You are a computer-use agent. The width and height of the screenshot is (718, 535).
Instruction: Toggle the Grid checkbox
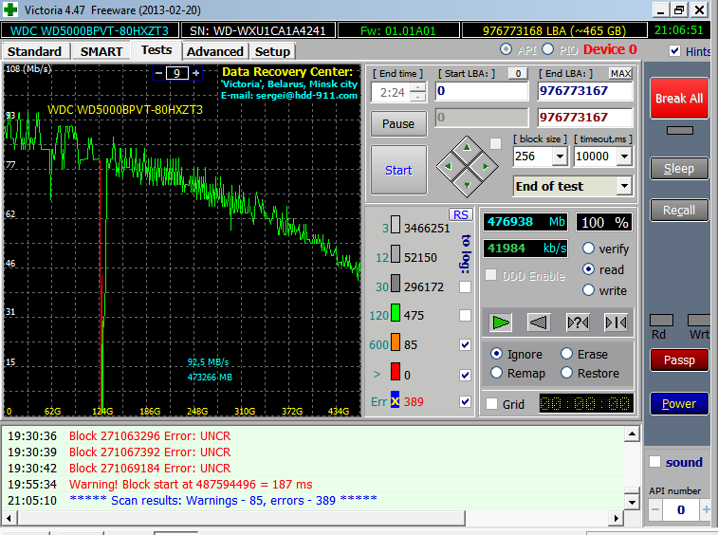click(491, 404)
